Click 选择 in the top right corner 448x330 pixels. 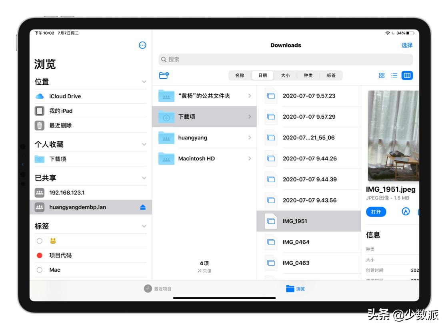pyautogui.click(x=407, y=45)
